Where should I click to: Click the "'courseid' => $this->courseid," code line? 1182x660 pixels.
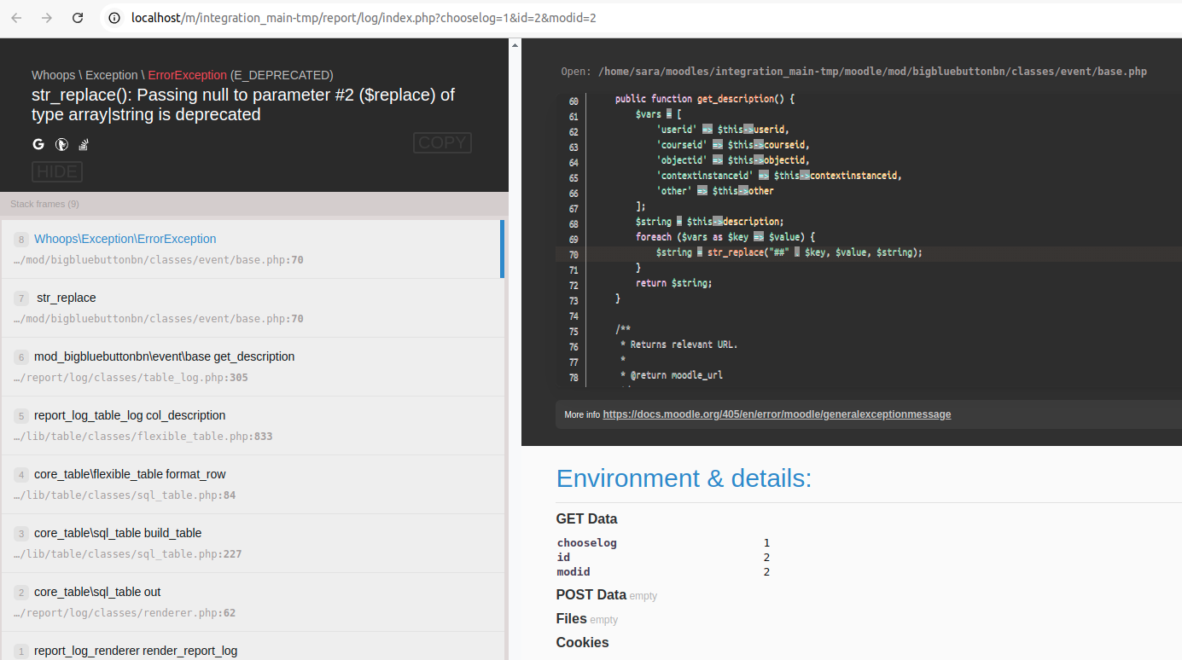click(733, 145)
